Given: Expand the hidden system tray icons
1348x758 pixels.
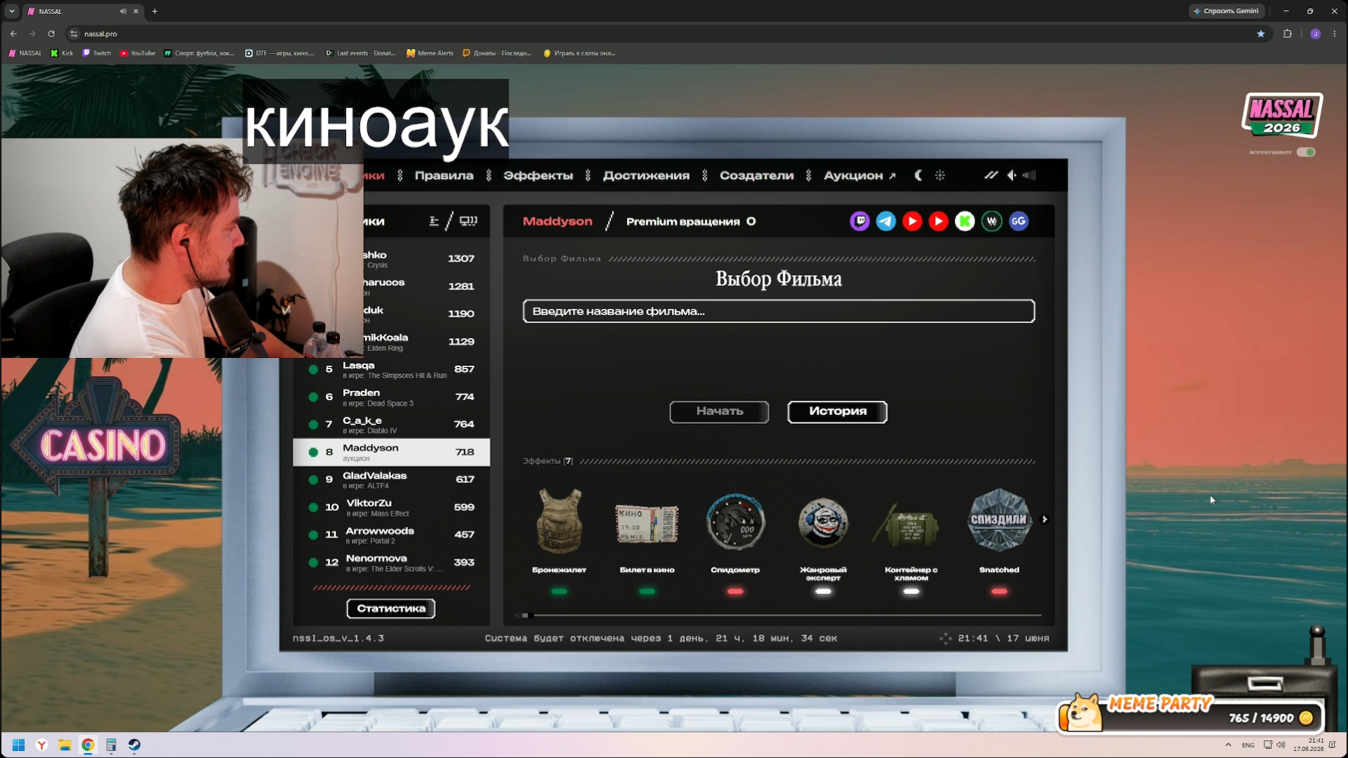Looking at the screenshot, I should point(1228,745).
